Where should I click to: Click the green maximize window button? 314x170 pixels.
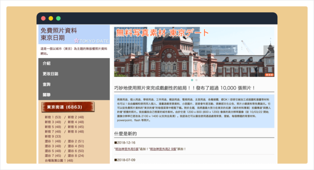tap(58, 18)
